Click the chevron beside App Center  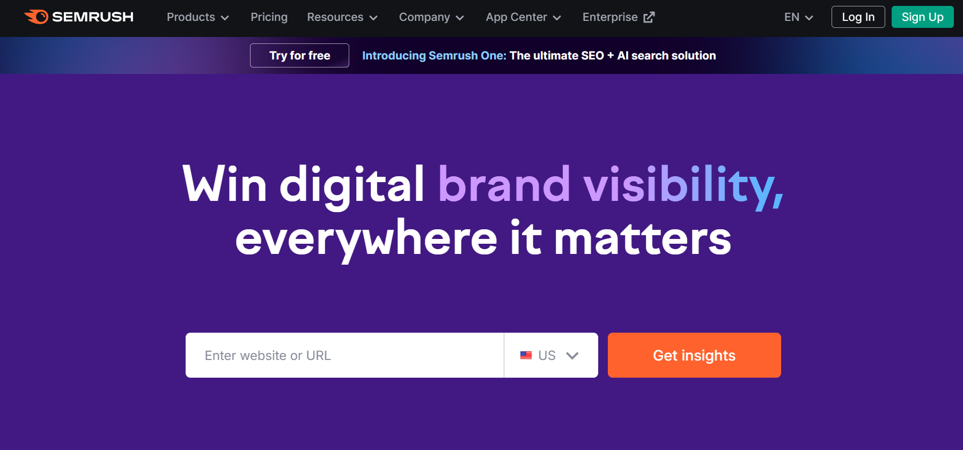coord(557,18)
